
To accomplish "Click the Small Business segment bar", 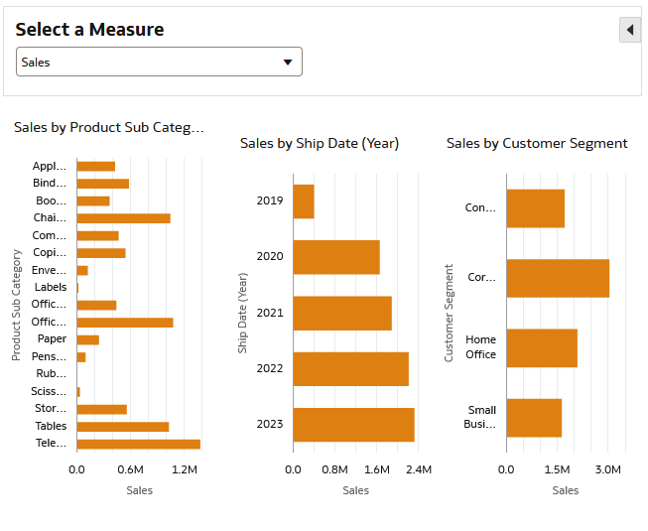I will pyautogui.click(x=534, y=418).
